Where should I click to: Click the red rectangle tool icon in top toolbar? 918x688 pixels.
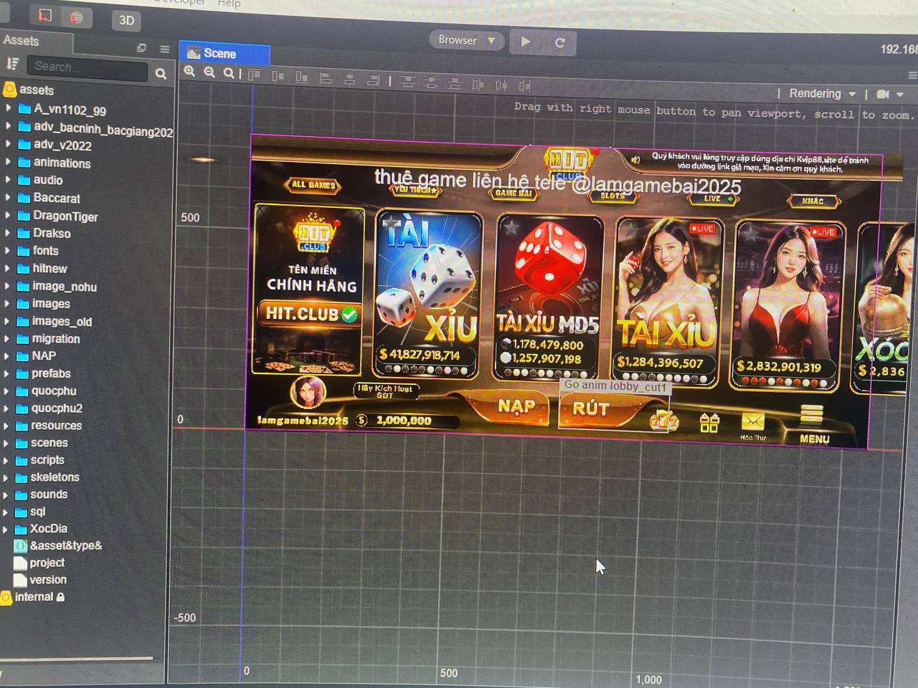(44, 15)
